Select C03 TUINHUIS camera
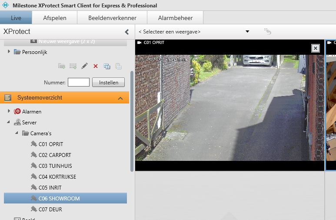 (x=55, y=166)
